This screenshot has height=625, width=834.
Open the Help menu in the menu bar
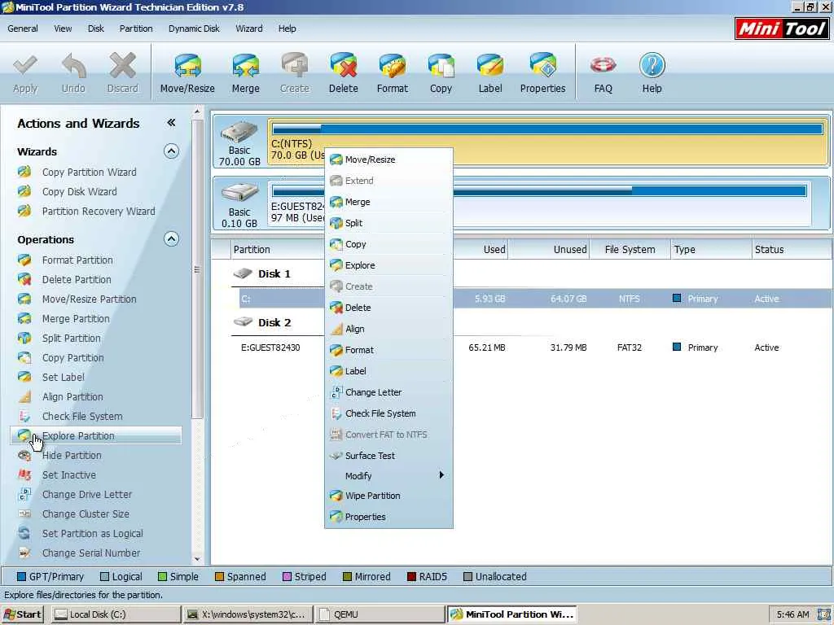287,28
